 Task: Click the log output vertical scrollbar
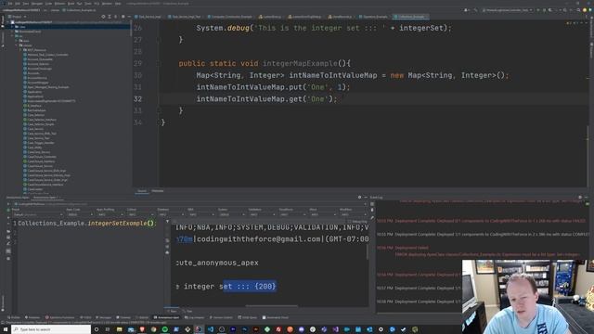point(368,251)
